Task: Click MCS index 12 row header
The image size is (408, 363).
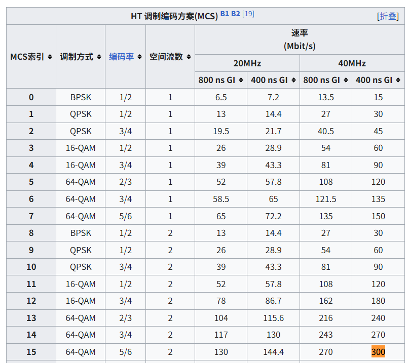Action: pos(31,301)
